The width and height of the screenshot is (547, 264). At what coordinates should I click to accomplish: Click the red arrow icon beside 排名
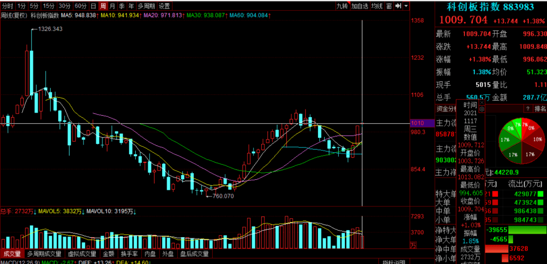(x=528, y=109)
